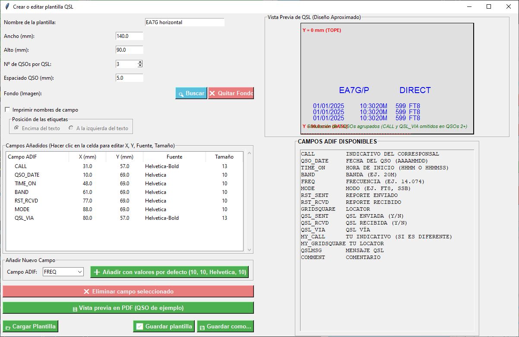Decrease Nº de QSOs per QSL
Screen dimensions: 519x337
coord(140,66)
